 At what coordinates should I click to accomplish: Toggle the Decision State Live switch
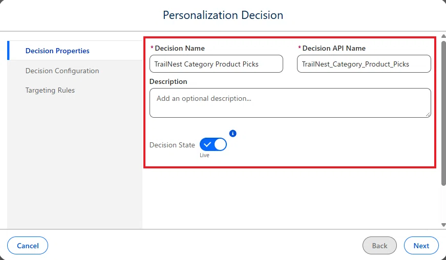click(x=213, y=145)
